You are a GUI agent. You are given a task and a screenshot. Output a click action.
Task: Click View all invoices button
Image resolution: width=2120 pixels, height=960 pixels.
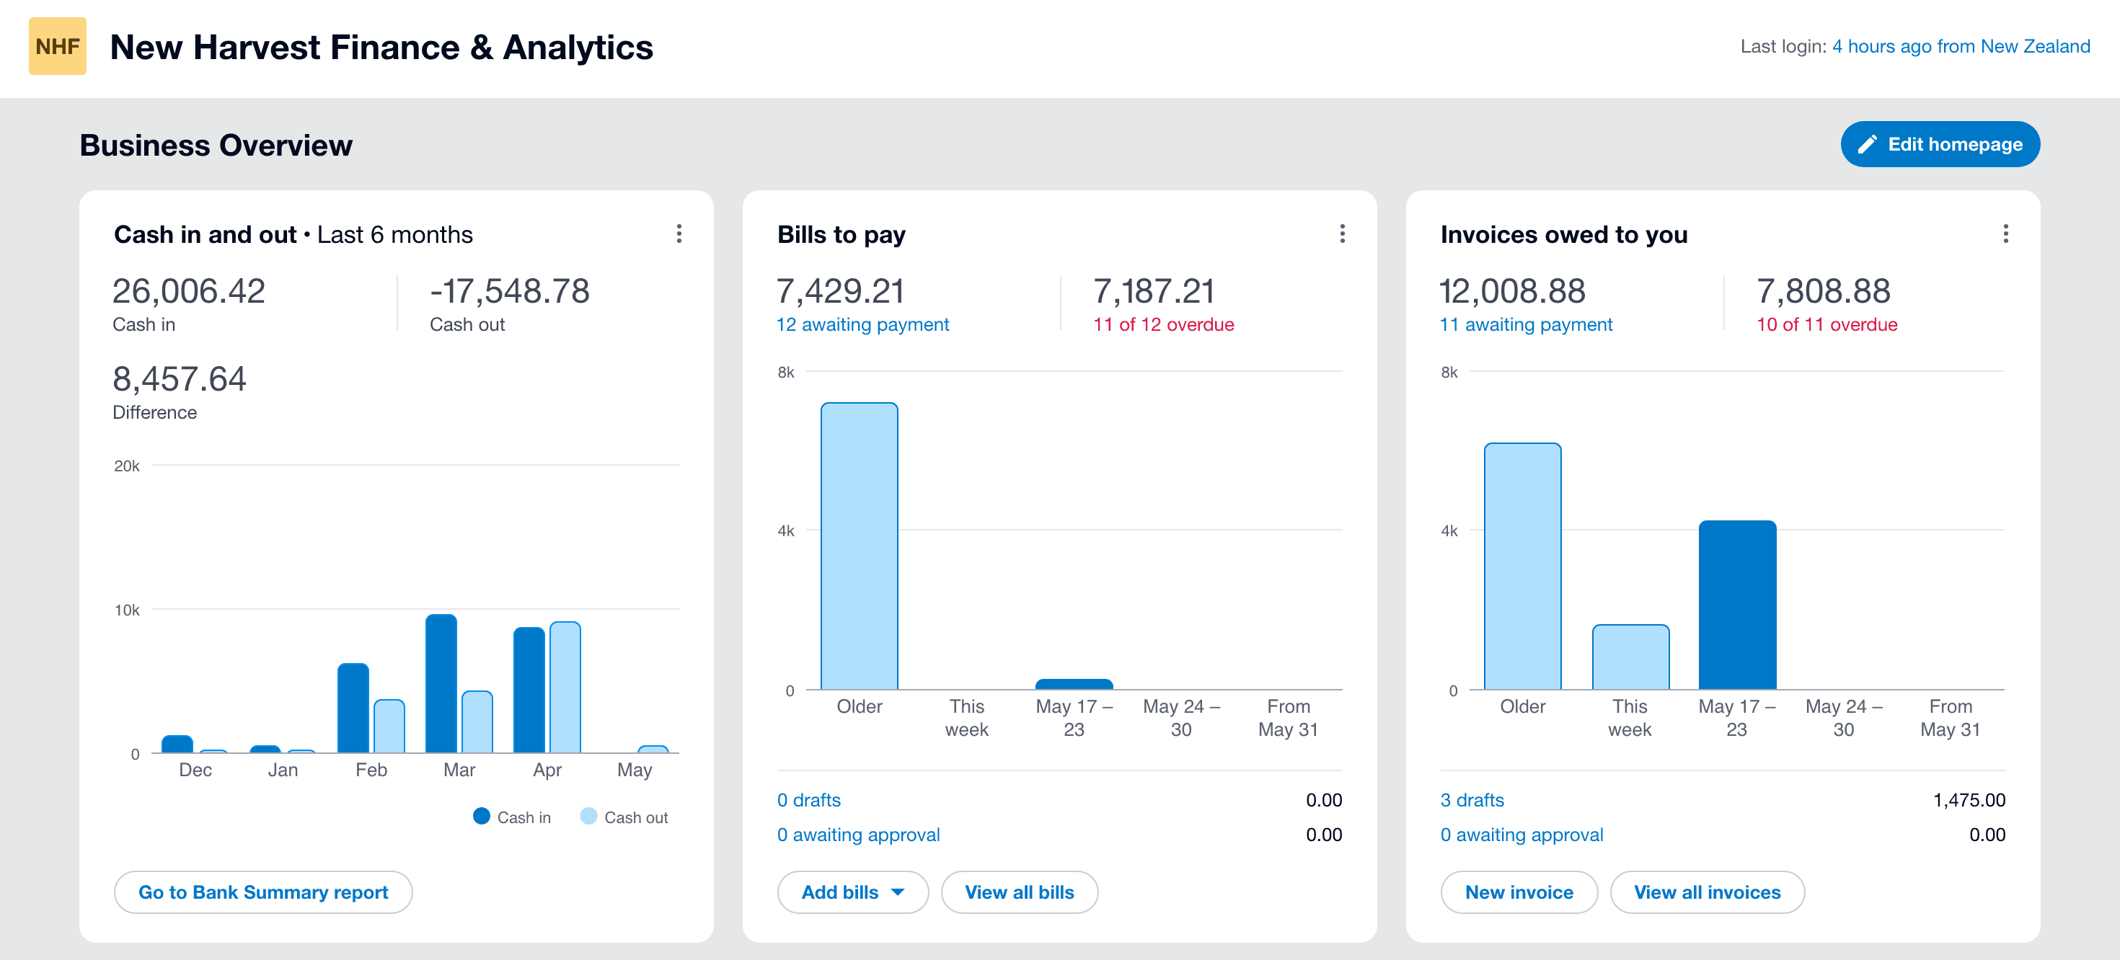[1707, 892]
